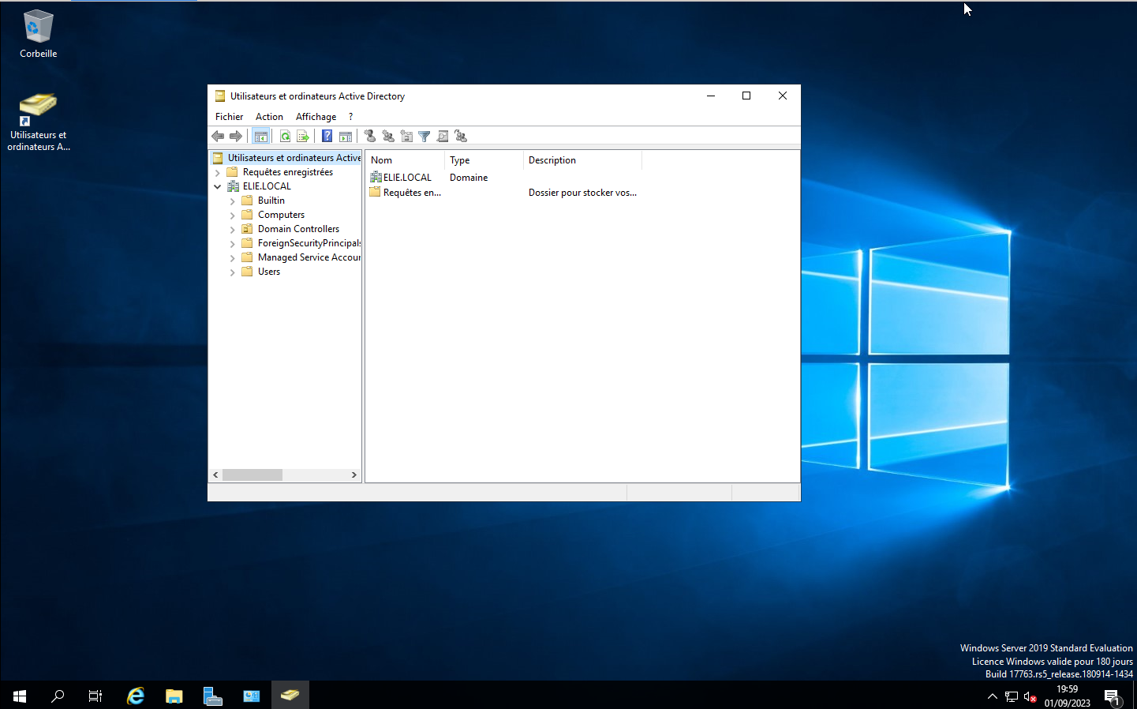
Task: Open the taskbar clock showing 19:59
Action: pos(1067,696)
